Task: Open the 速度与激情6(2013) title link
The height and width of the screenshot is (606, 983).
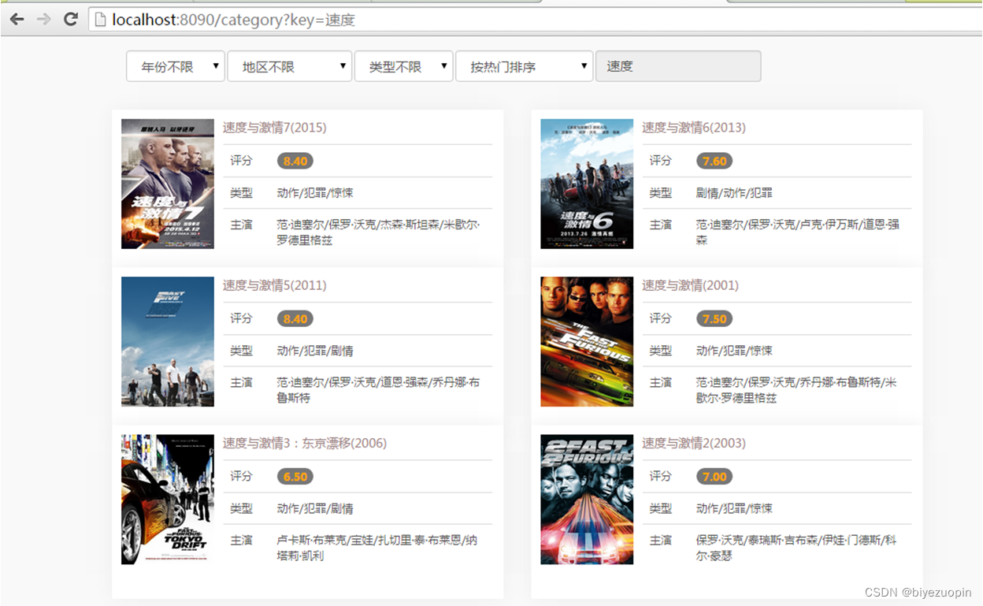Action: [x=693, y=128]
